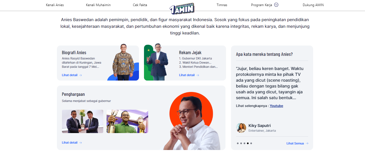Open Lihat detail under Rekam Jejak
365x160 pixels.
pyautogui.click(x=189, y=75)
